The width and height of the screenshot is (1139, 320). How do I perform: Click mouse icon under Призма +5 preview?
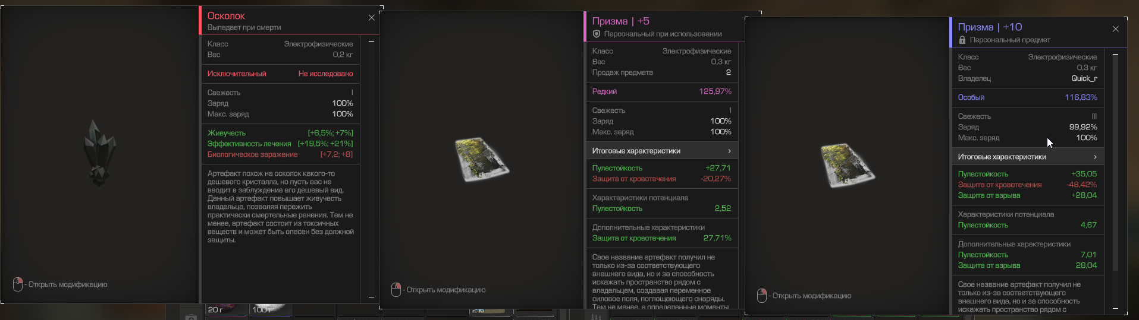(x=396, y=290)
